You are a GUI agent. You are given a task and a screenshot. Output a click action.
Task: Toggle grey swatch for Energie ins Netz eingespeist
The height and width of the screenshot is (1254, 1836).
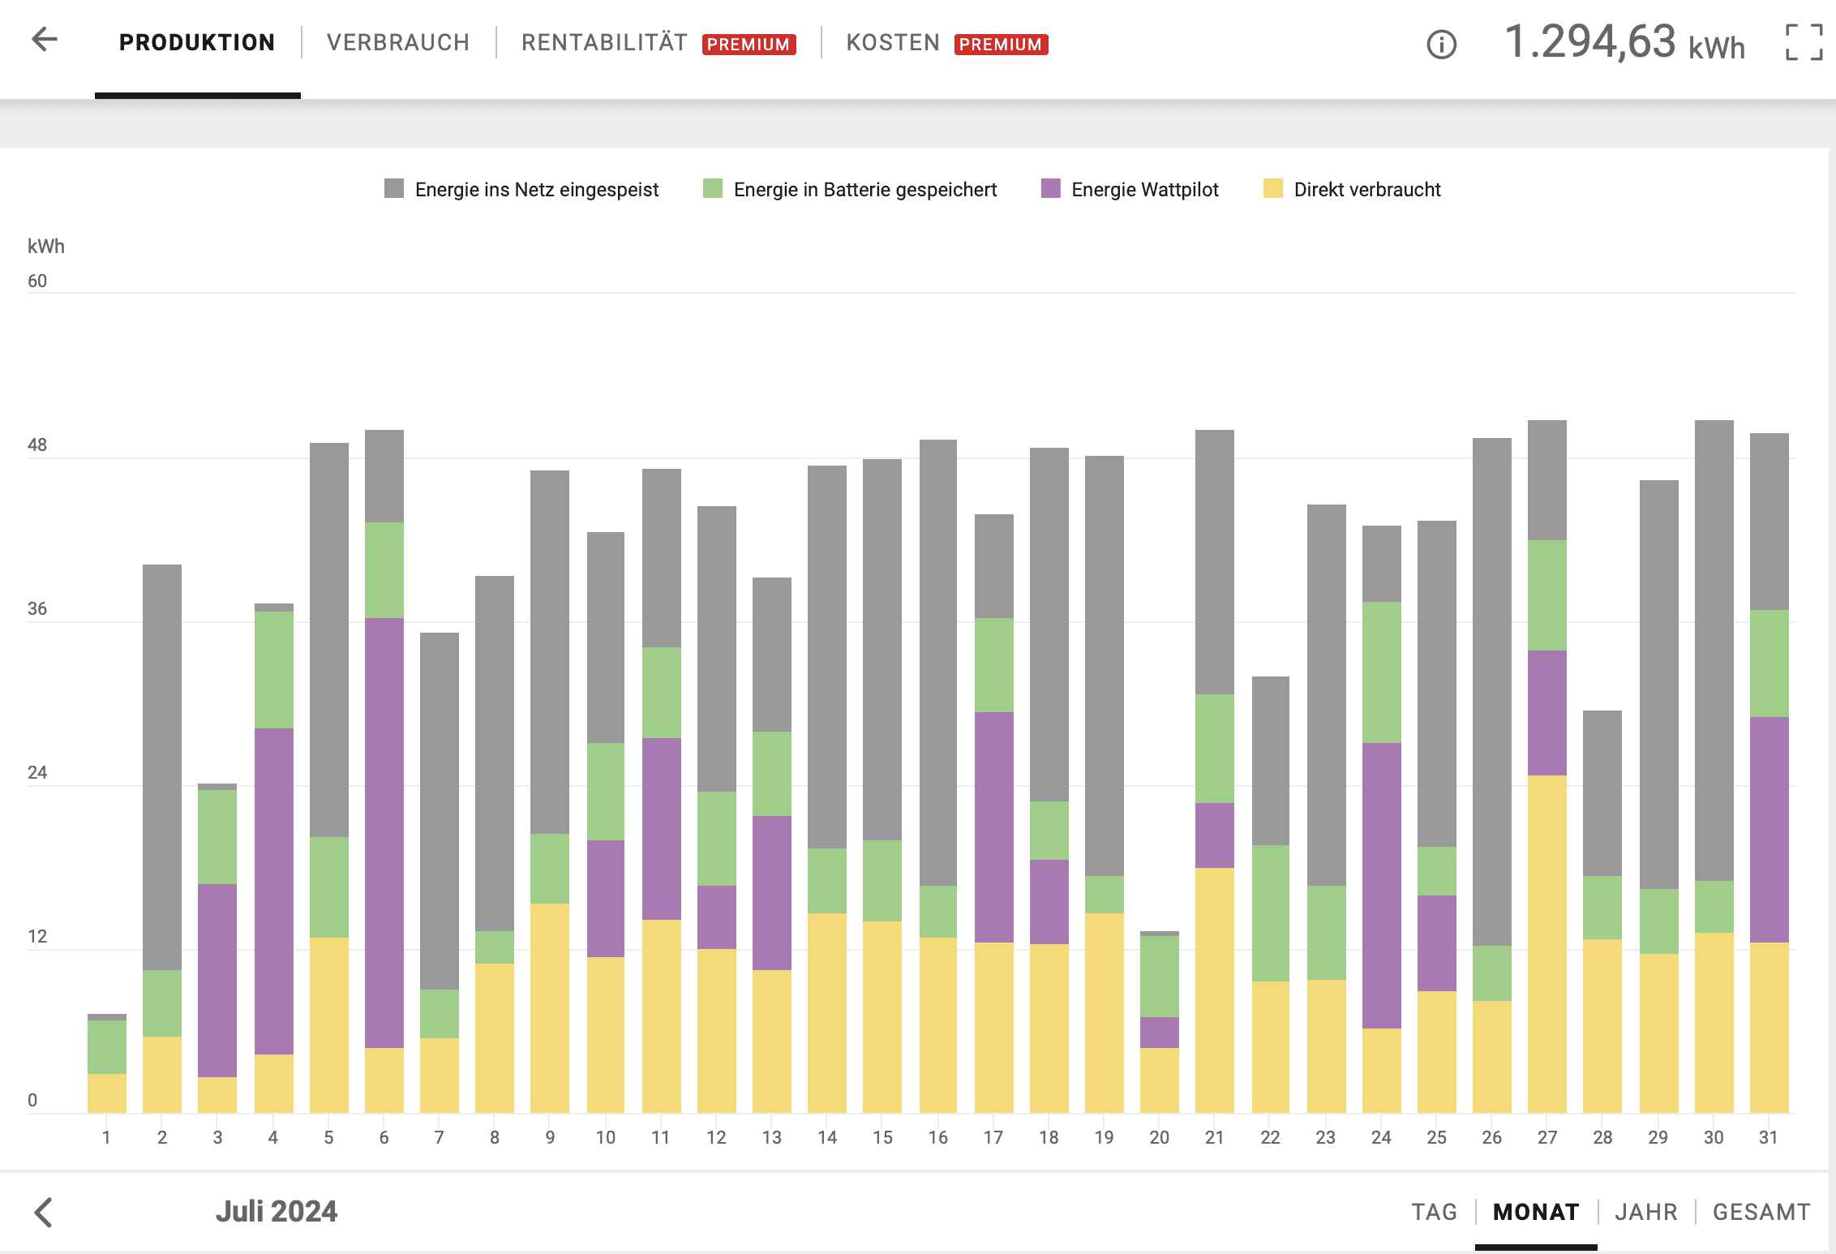pyautogui.click(x=394, y=188)
